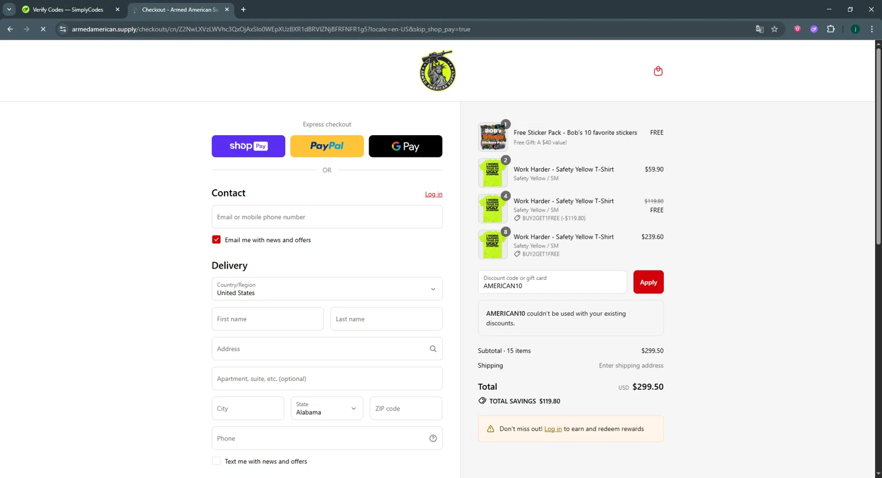Click the Subtotal · 15 items text
Viewport: 882px width, 478px height.
[504, 350]
